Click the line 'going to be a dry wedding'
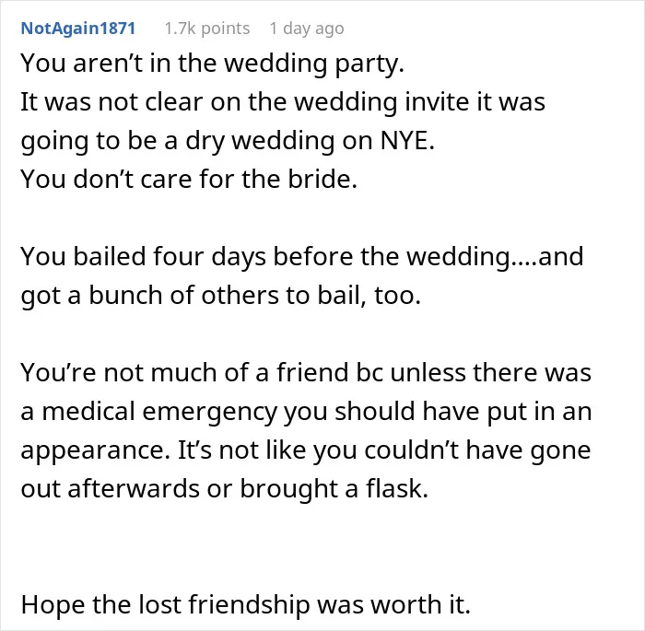 228,141
